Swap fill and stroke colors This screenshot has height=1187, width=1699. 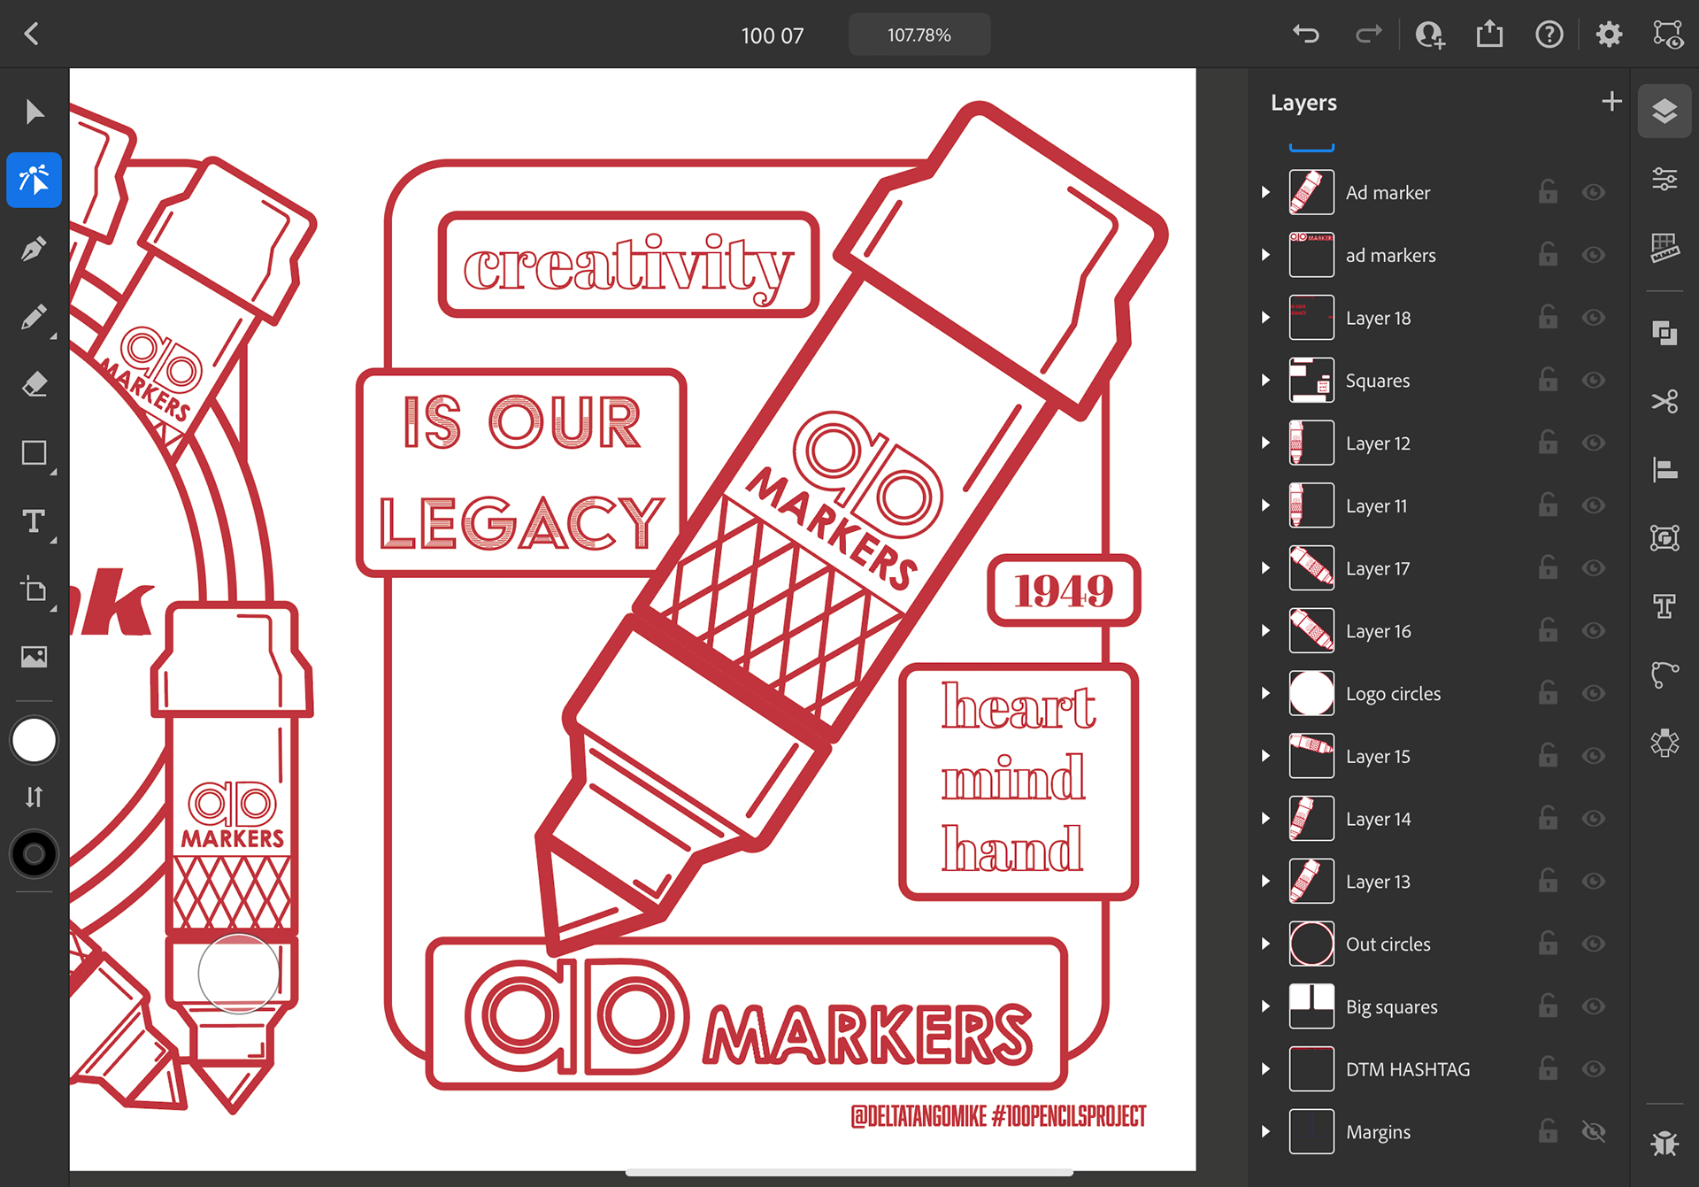coord(34,798)
